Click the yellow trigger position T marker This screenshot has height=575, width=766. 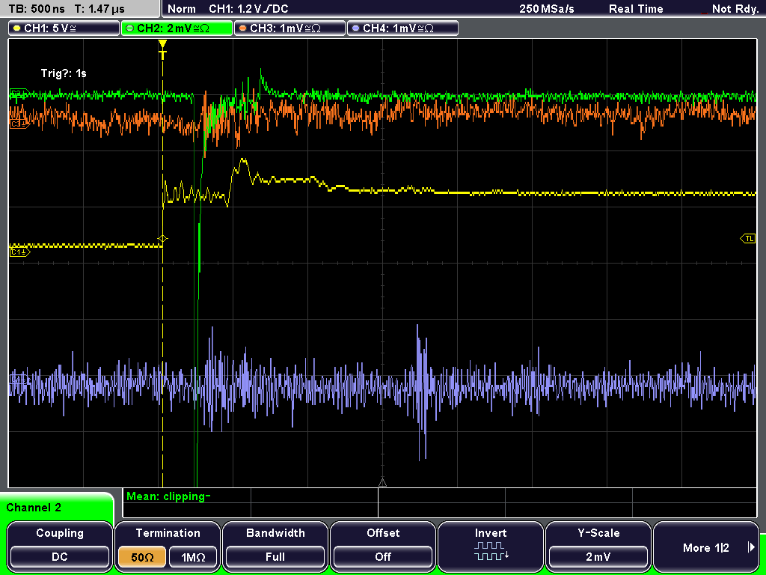click(x=162, y=49)
